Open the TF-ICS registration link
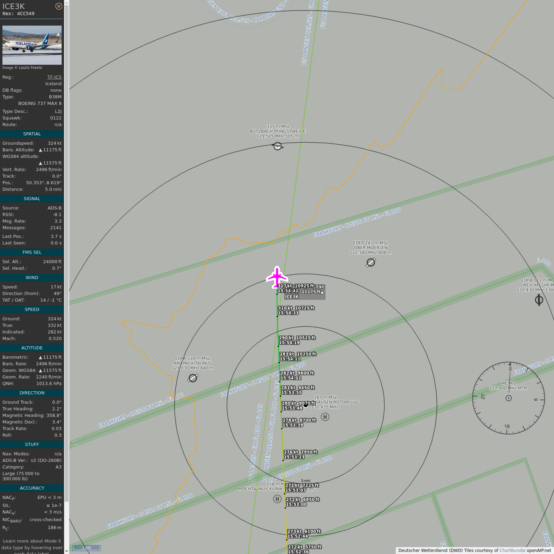The width and height of the screenshot is (554, 554). click(x=54, y=77)
